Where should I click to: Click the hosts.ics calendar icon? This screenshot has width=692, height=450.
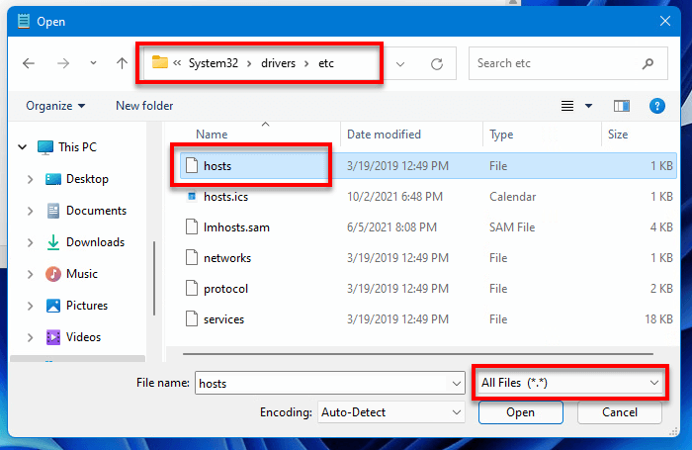(192, 196)
